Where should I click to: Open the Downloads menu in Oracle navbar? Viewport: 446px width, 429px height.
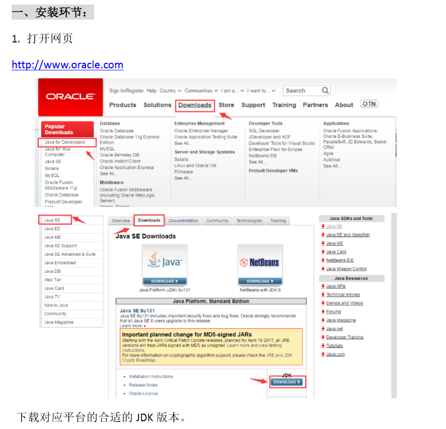195,105
